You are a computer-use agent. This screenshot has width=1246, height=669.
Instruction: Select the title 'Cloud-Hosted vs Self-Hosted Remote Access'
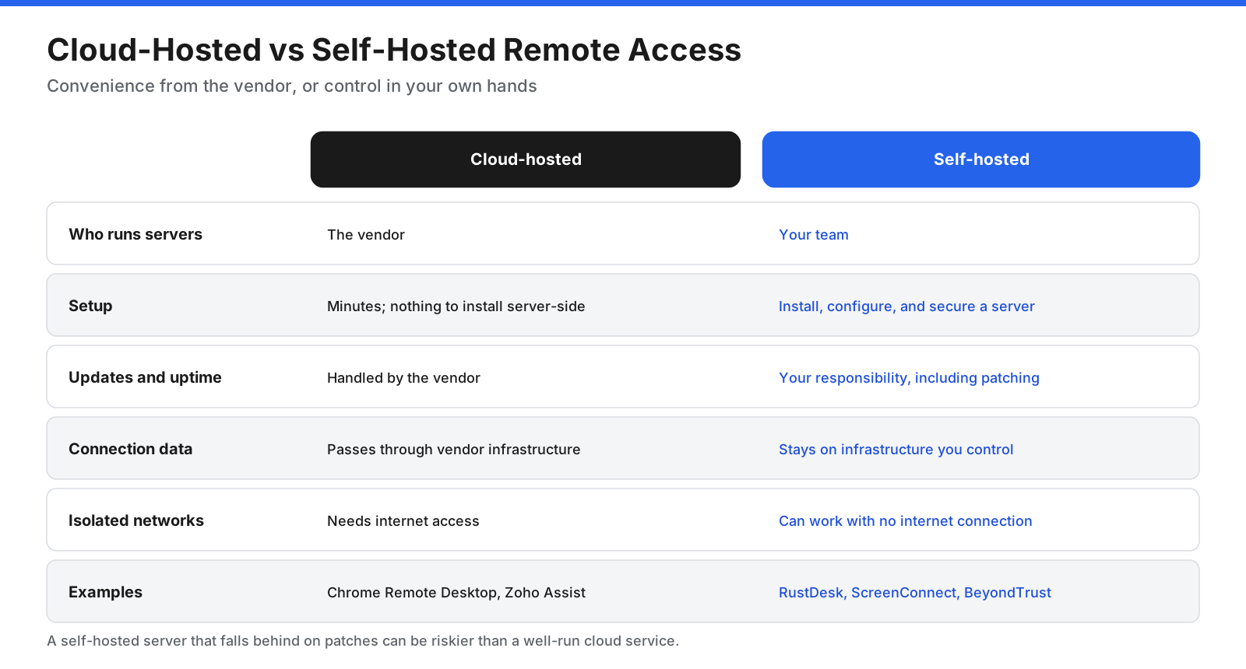pyautogui.click(x=394, y=50)
